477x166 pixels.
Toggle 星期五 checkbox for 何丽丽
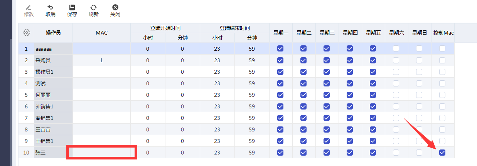tap(373, 95)
